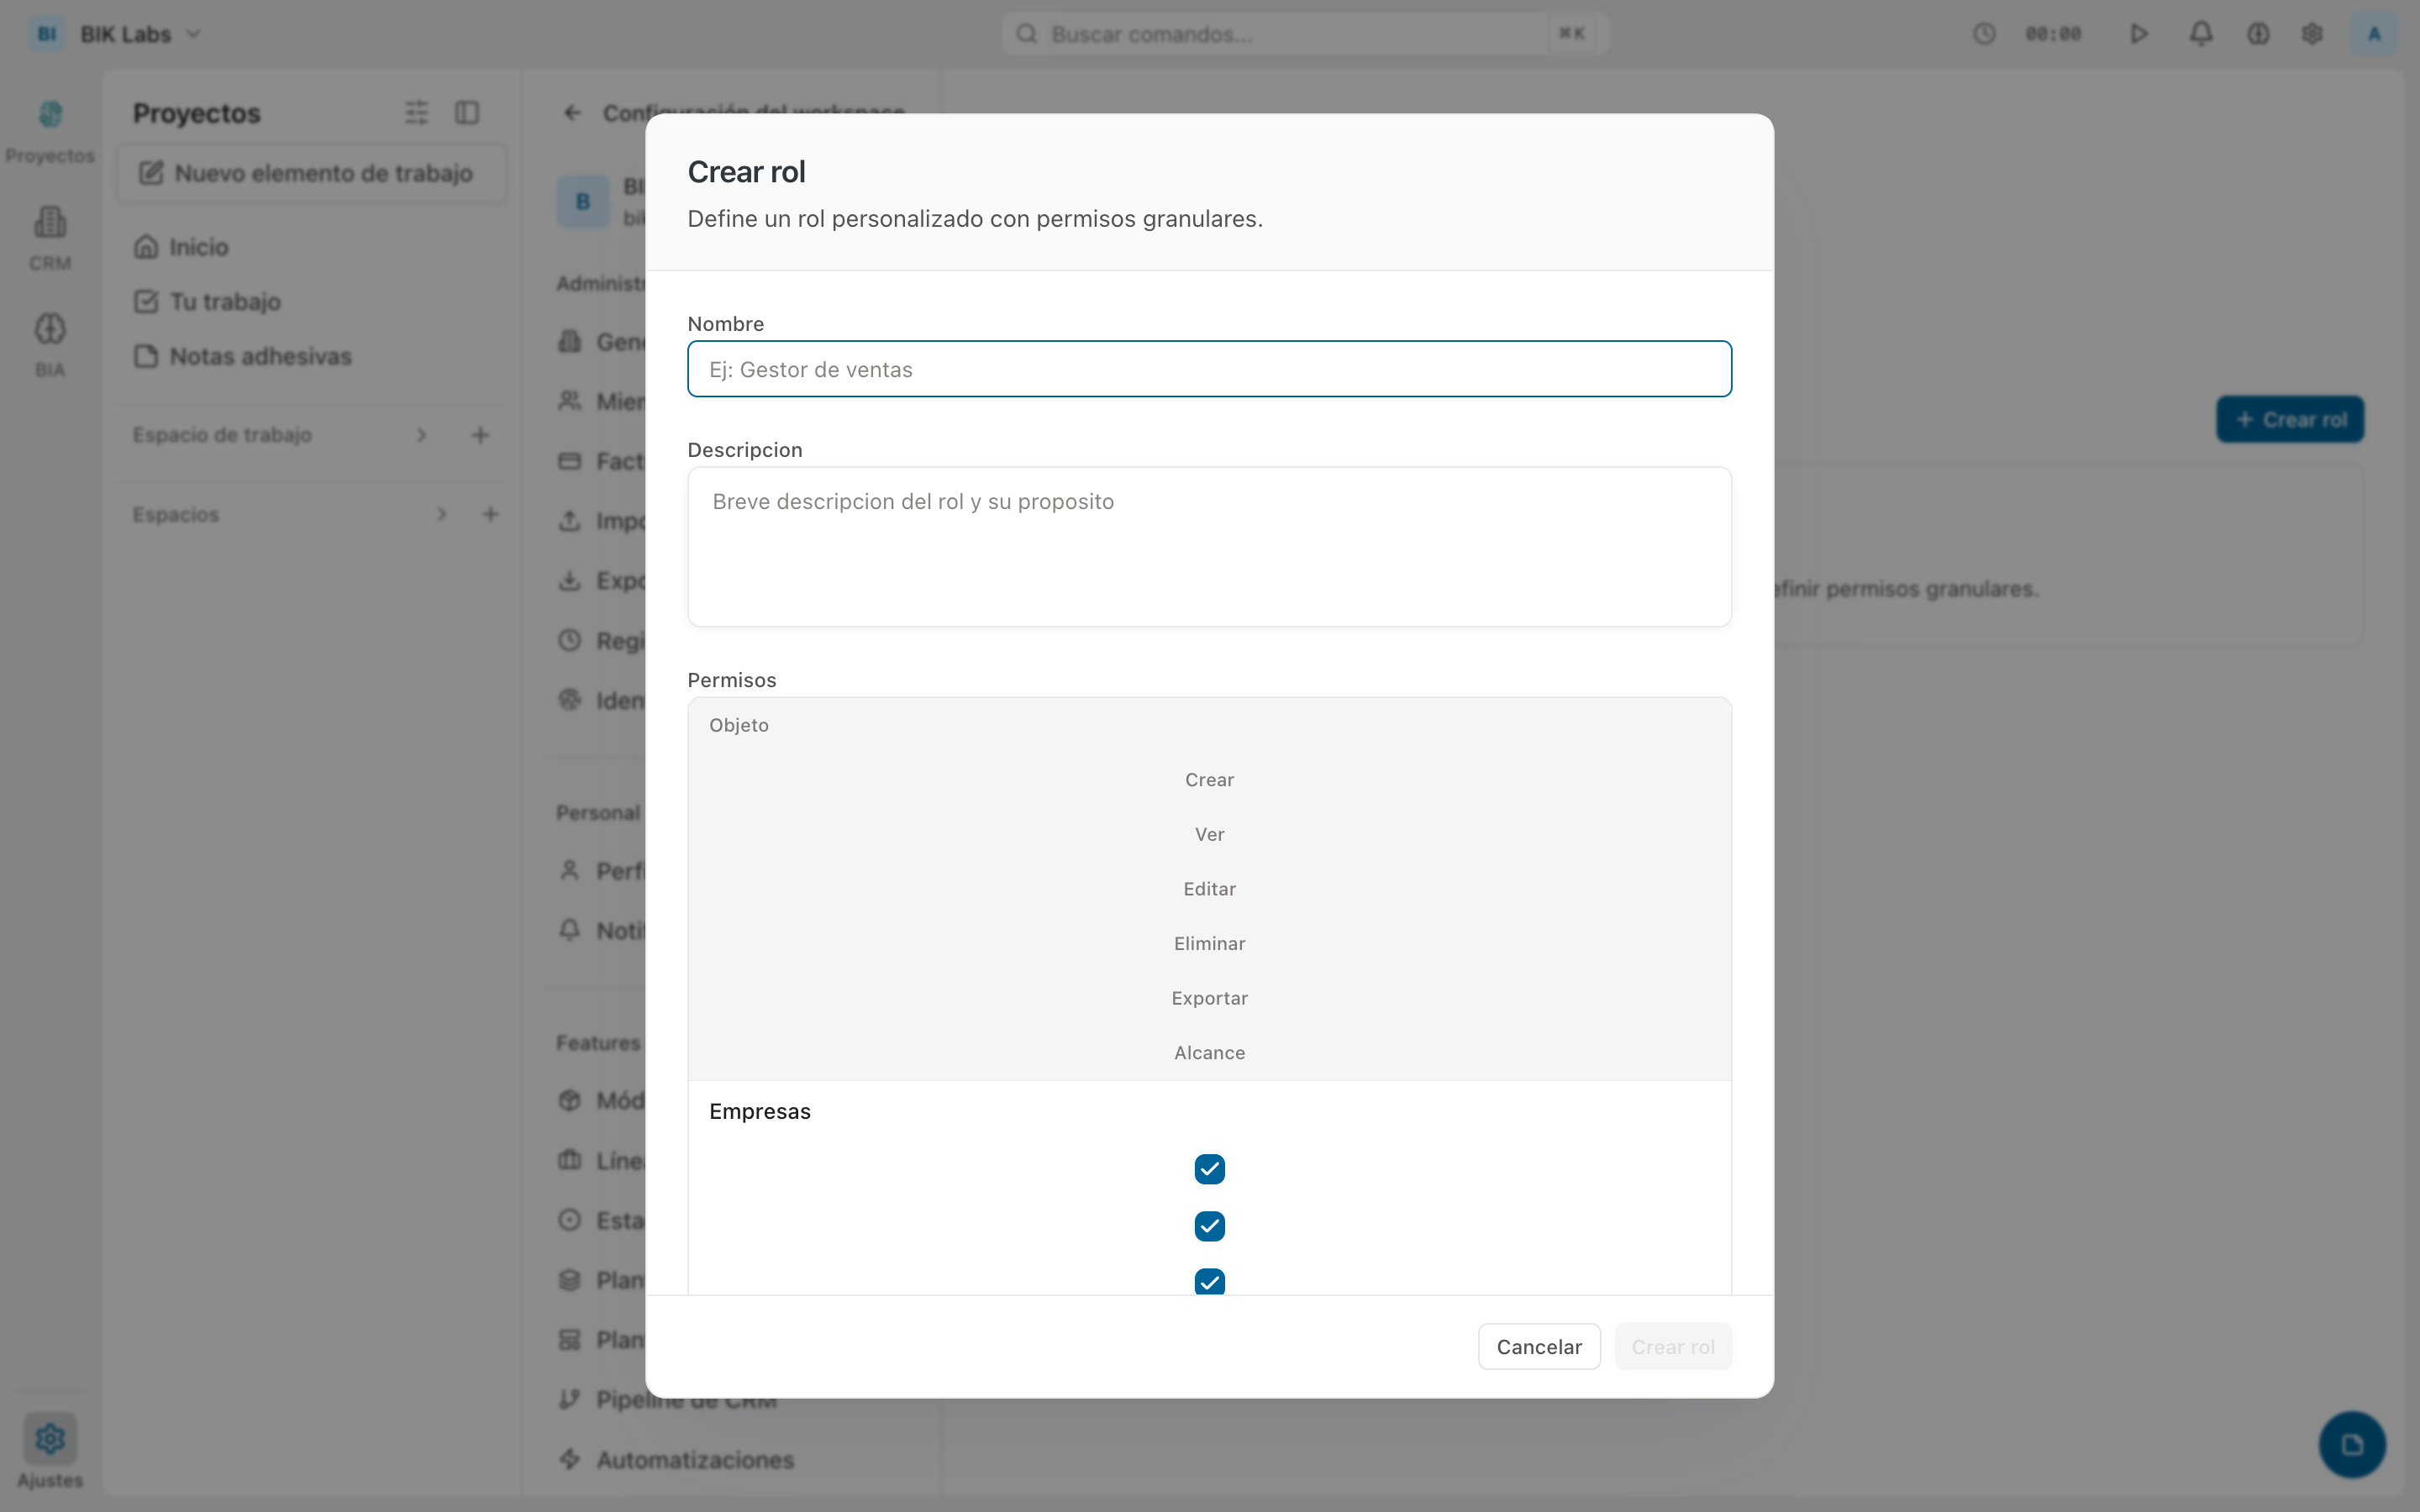Screen dimensions: 2420x1512
Task: Toggle the sidebar panel layout icon
Action: [x=467, y=113]
